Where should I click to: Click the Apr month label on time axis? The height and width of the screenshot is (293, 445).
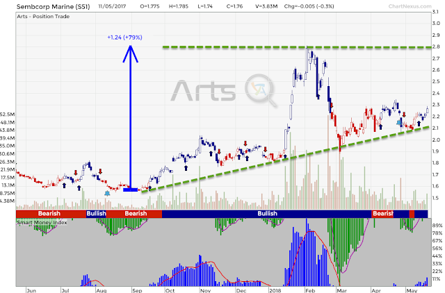coord(376,290)
